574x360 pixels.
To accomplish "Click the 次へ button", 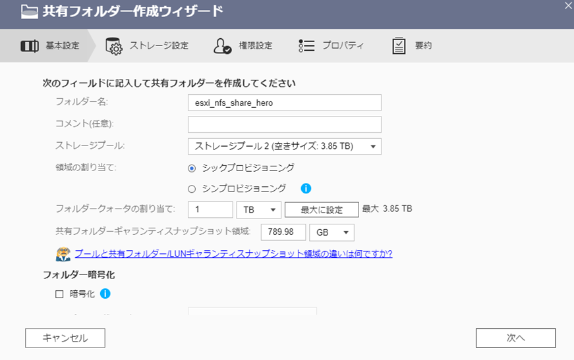I will [x=515, y=338].
